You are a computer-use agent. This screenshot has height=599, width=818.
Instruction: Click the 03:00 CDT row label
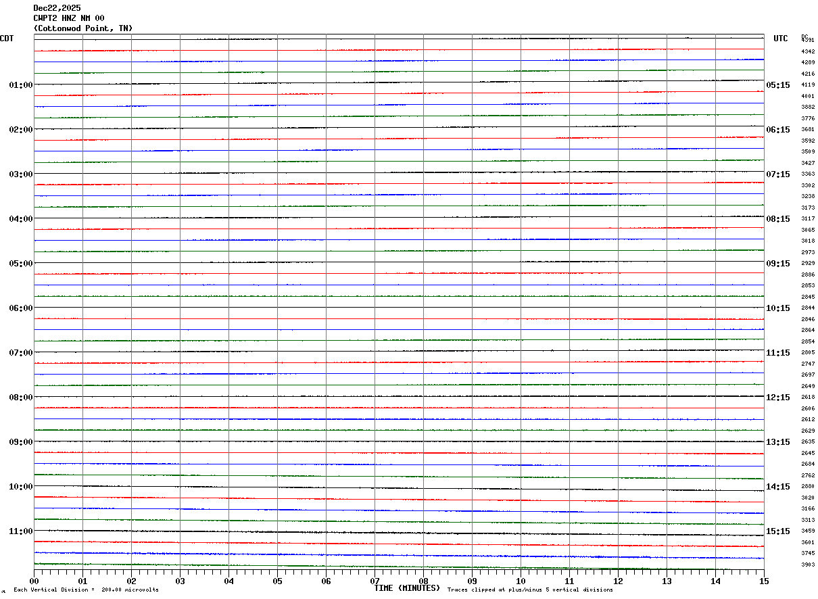[x=21, y=174]
